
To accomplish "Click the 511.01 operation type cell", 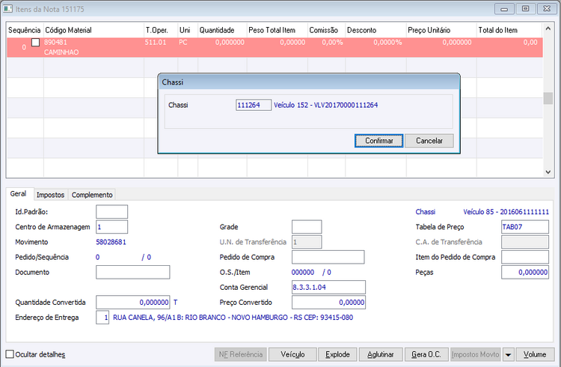I will click(156, 42).
